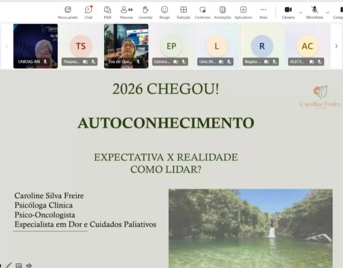Expand camera options dropdown arrow

[300, 13]
